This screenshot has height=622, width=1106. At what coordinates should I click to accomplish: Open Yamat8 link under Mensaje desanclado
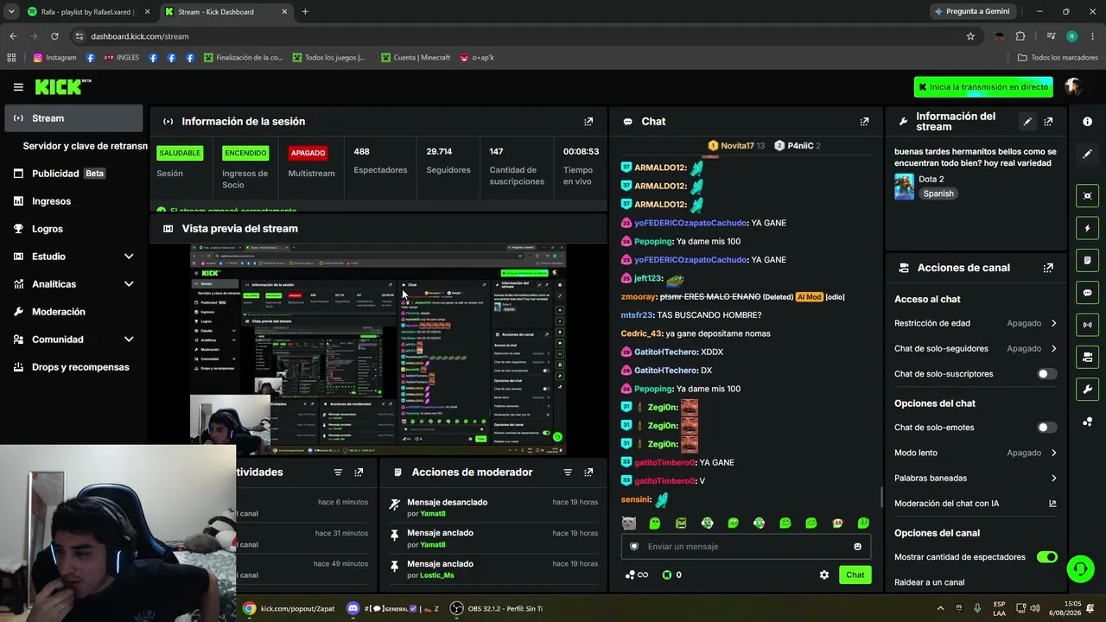click(x=433, y=514)
